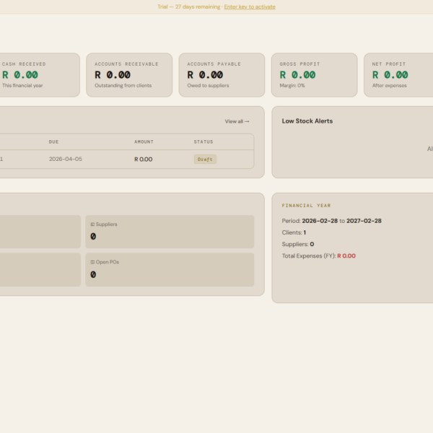Click the AMOUNT column header
The image size is (433, 433).
[x=144, y=142]
